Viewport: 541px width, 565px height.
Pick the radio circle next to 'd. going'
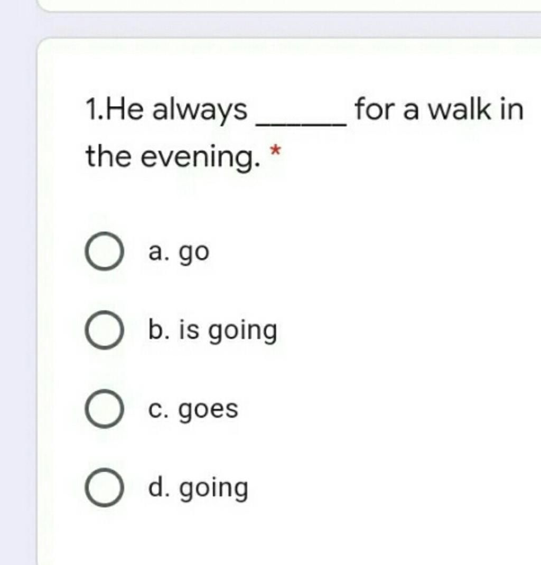(x=105, y=487)
